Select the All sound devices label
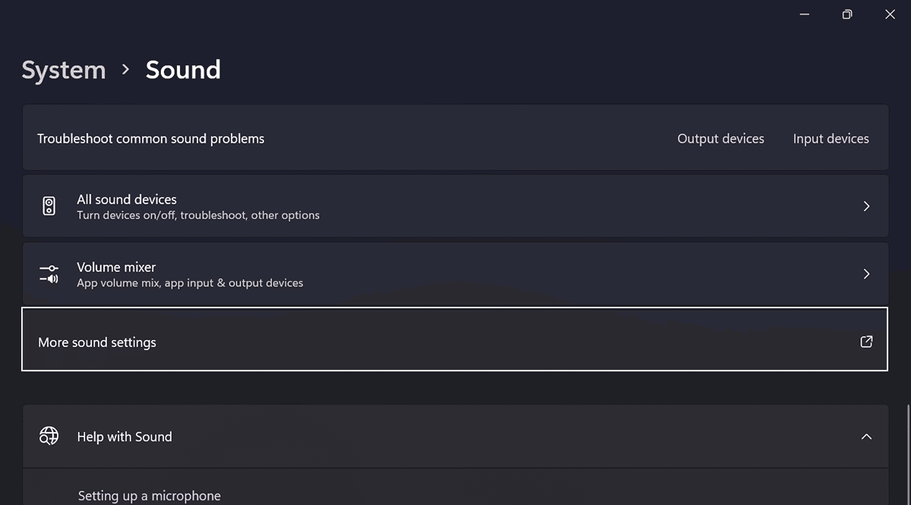 [127, 200]
